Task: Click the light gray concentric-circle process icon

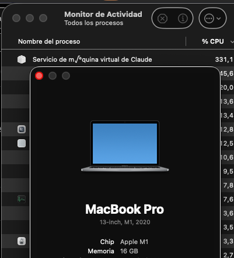Action: coord(22,143)
